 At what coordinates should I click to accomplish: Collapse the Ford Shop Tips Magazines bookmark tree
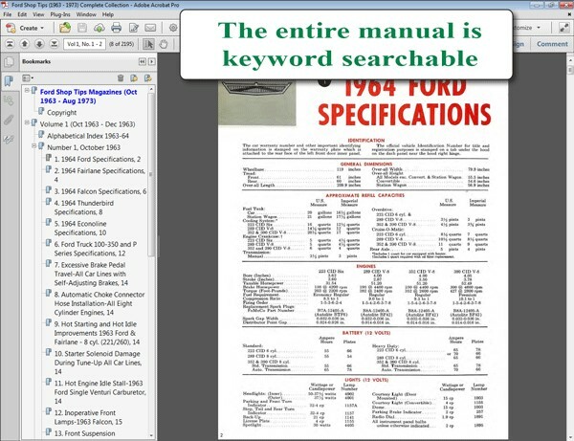[x=27, y=90]
